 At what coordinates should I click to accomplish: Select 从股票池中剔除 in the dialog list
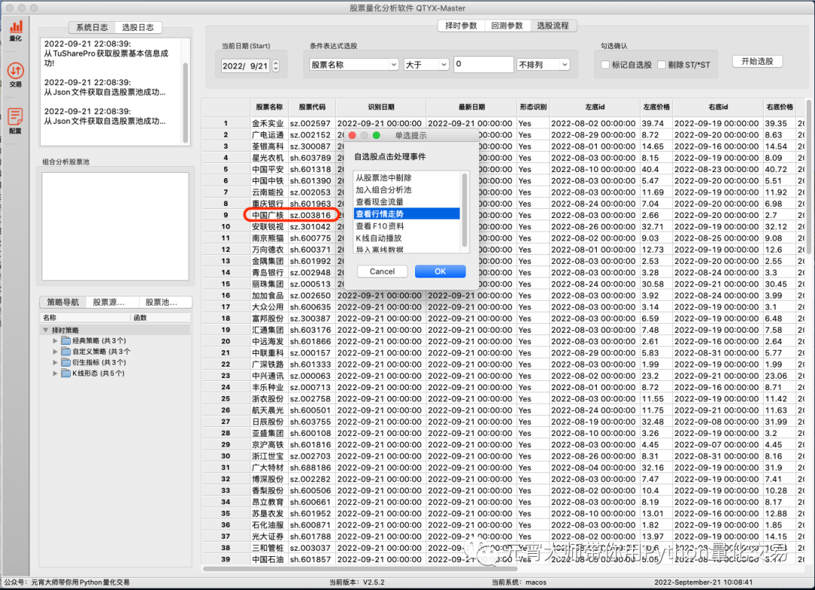coord(407,178)
